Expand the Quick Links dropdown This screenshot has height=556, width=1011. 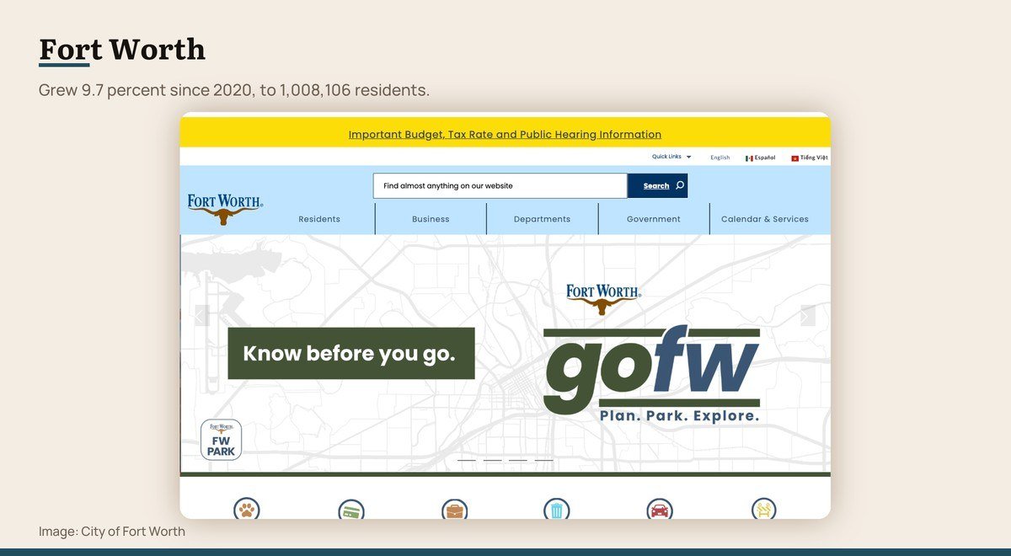(671, 157)
